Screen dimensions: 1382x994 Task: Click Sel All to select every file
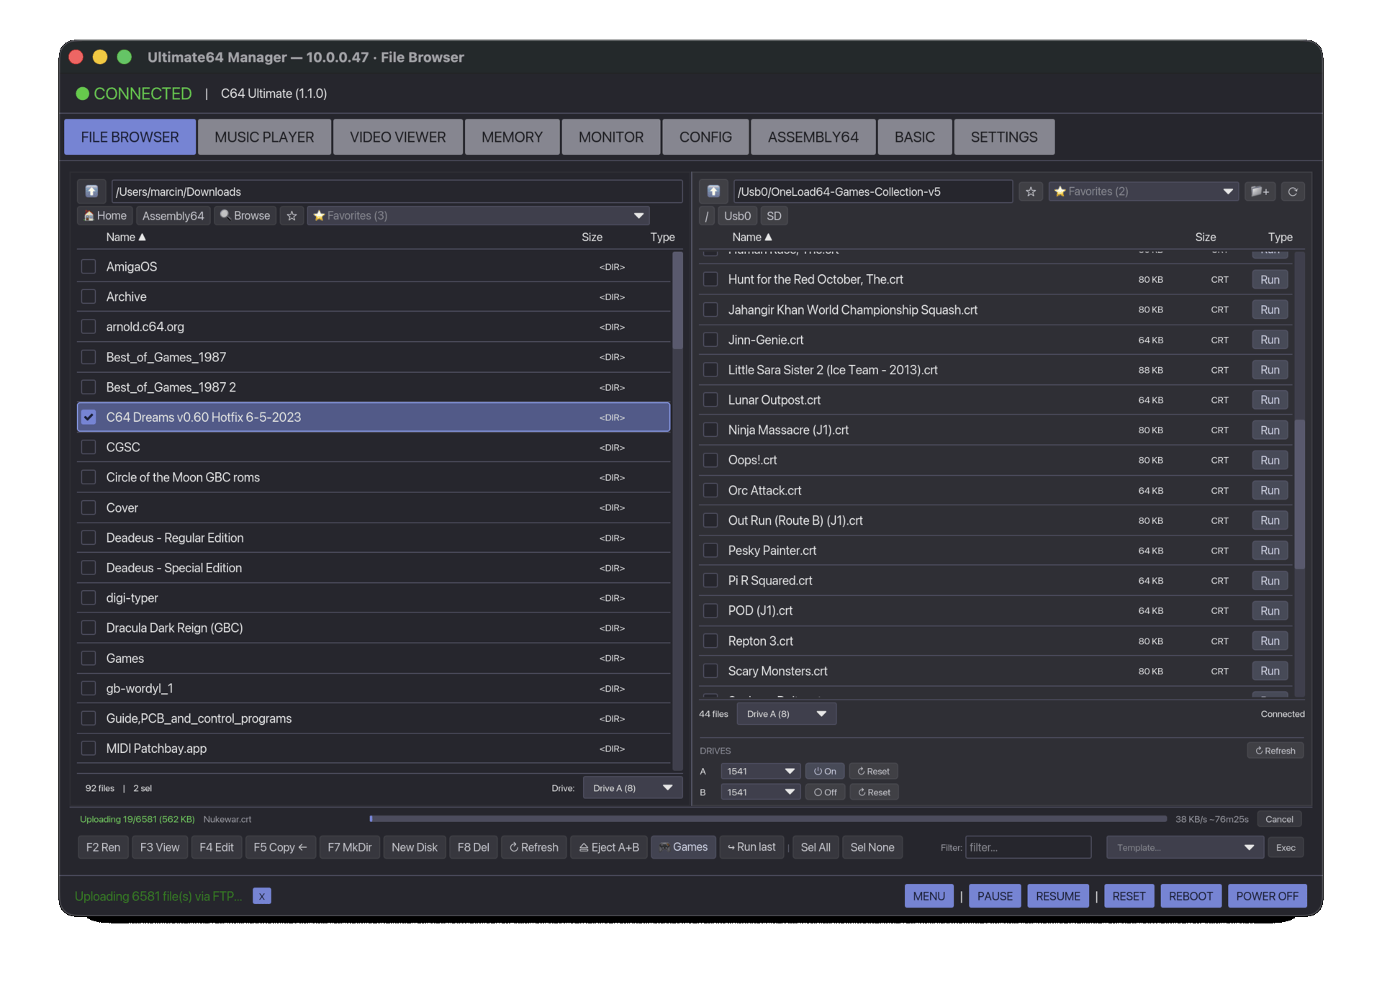816,847
